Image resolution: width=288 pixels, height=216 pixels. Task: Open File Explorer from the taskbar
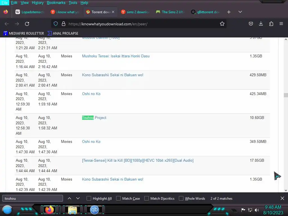click(73, 210)
